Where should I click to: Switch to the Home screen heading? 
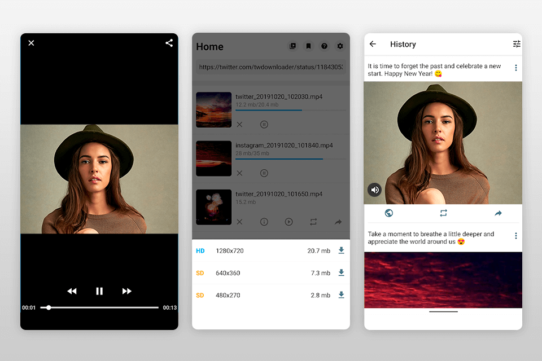[209, 46]
